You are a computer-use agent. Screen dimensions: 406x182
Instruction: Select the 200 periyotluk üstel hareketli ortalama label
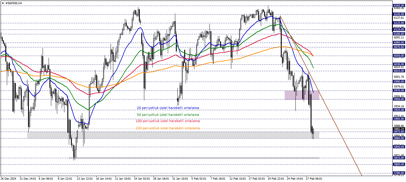tap(168, 128)
